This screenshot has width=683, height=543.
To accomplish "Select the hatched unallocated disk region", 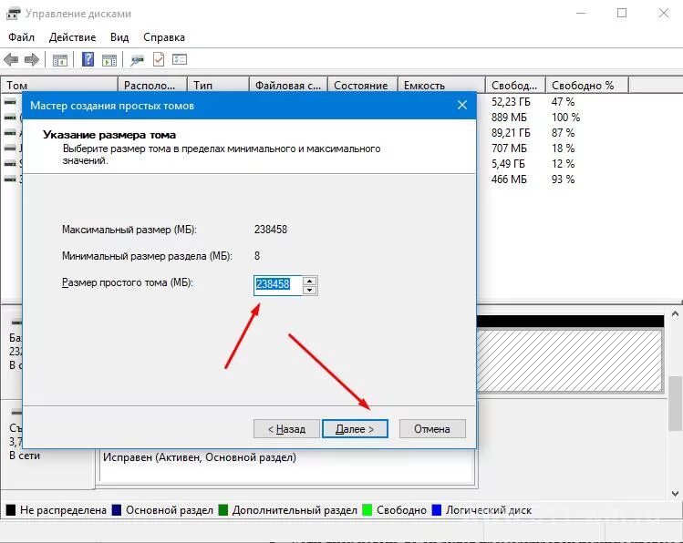I will click(570, 360).
